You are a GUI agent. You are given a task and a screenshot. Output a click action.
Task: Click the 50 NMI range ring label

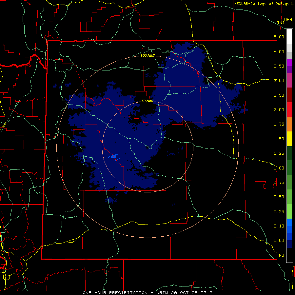tap(147, 101)
